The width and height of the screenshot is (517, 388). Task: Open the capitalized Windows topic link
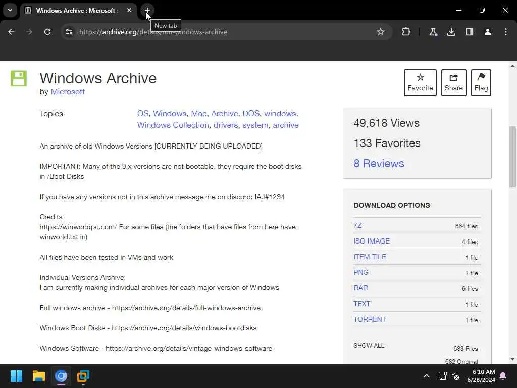coord(170,114)
